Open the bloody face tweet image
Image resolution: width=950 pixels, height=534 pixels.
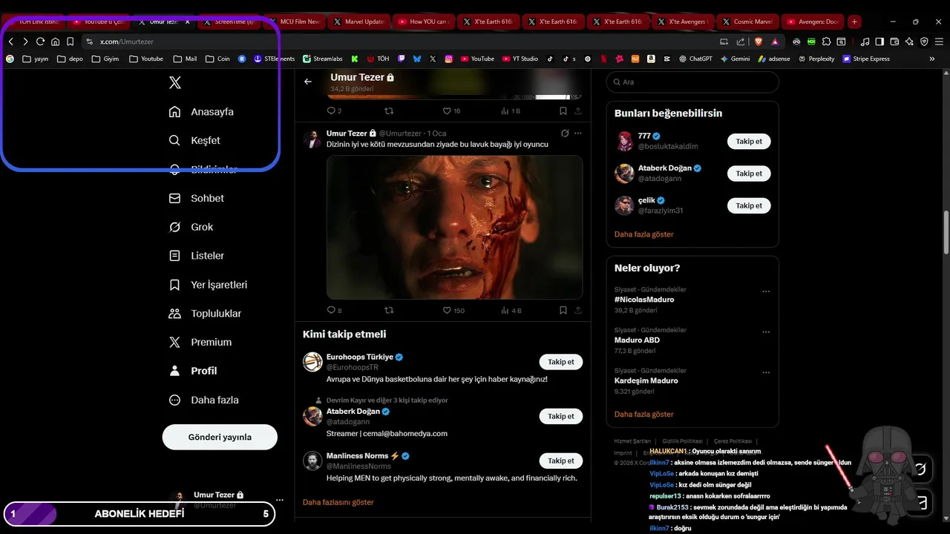point(454,227)
